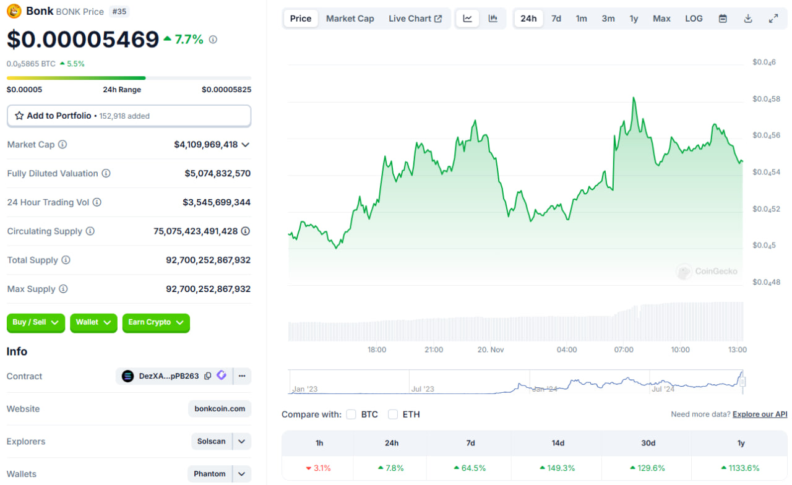Open the contract three-dots more menu

click(242, 376)
